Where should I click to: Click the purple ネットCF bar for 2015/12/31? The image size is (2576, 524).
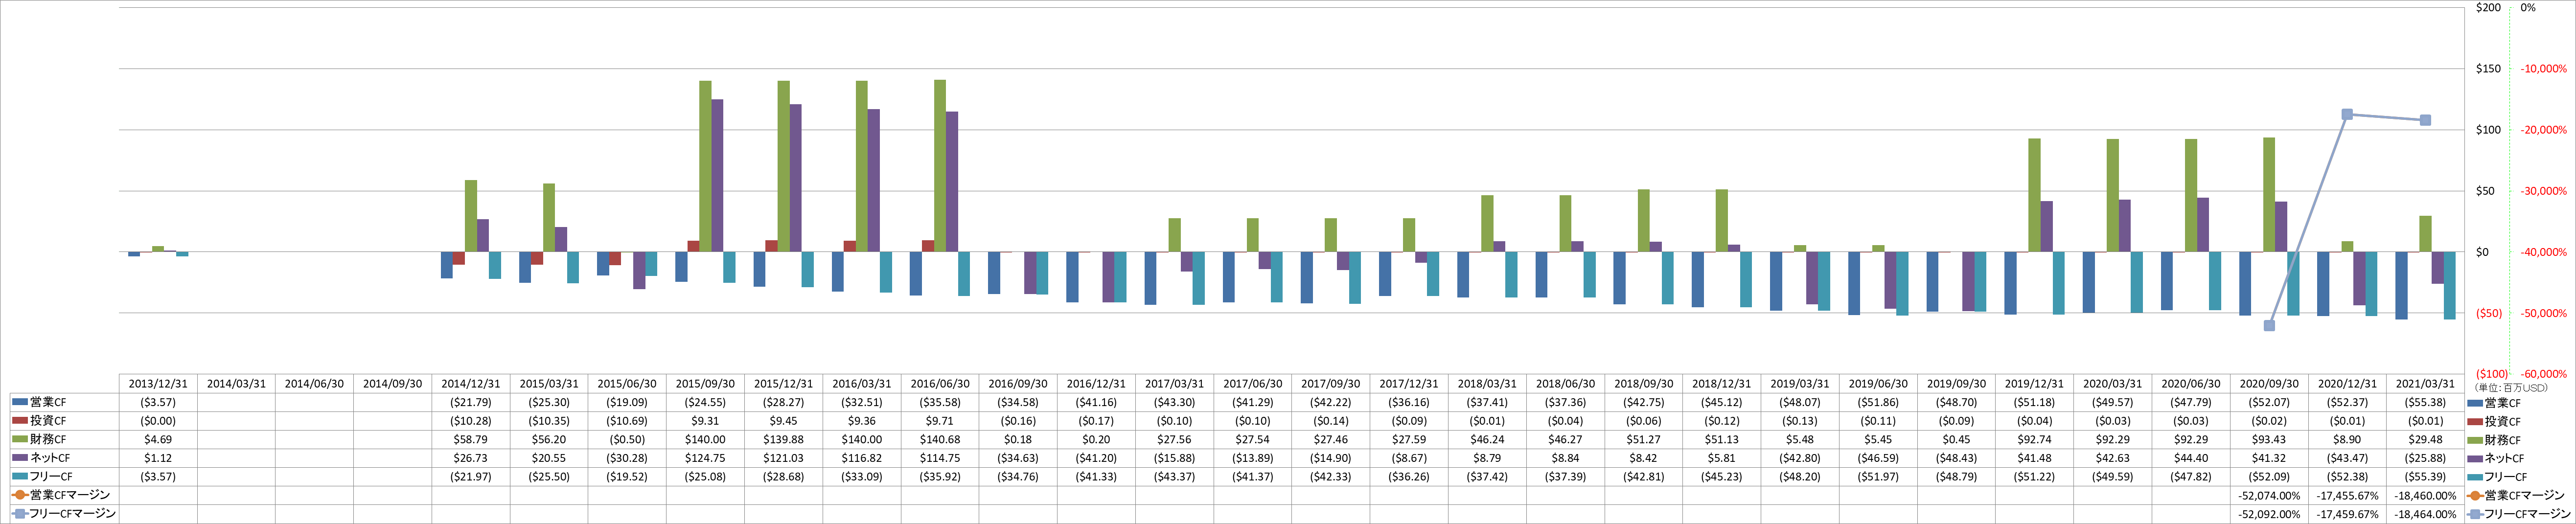[x=795, y=178]
